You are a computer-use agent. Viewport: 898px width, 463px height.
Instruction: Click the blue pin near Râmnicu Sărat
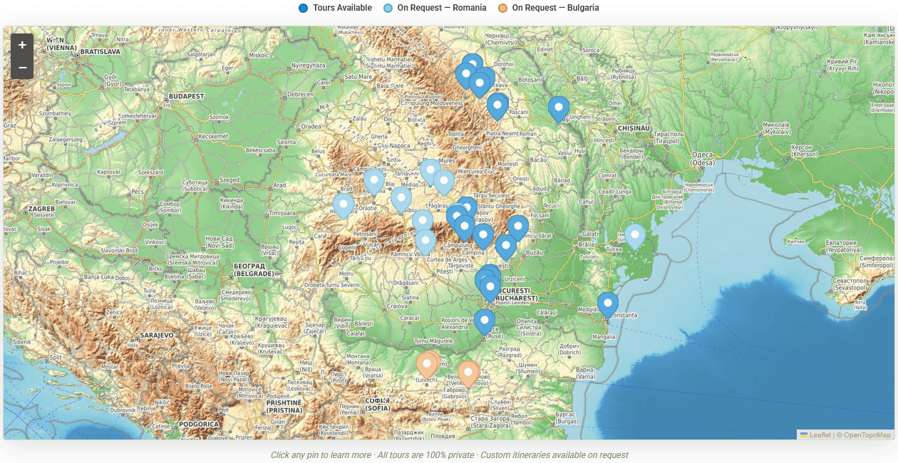518,224
